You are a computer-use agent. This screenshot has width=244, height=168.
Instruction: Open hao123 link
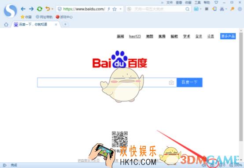tap(135, 36)
